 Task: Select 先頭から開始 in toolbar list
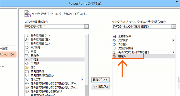[x=125, y=48]
